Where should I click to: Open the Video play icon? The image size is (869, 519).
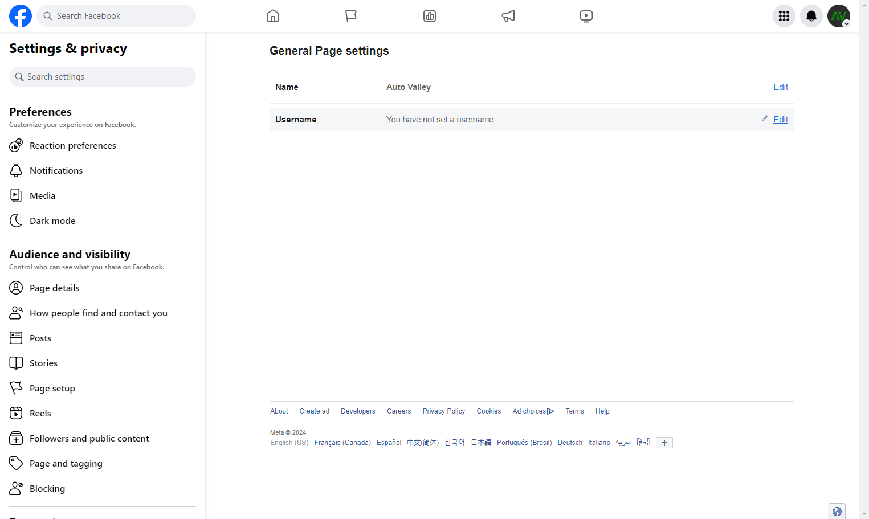[586, 16]
